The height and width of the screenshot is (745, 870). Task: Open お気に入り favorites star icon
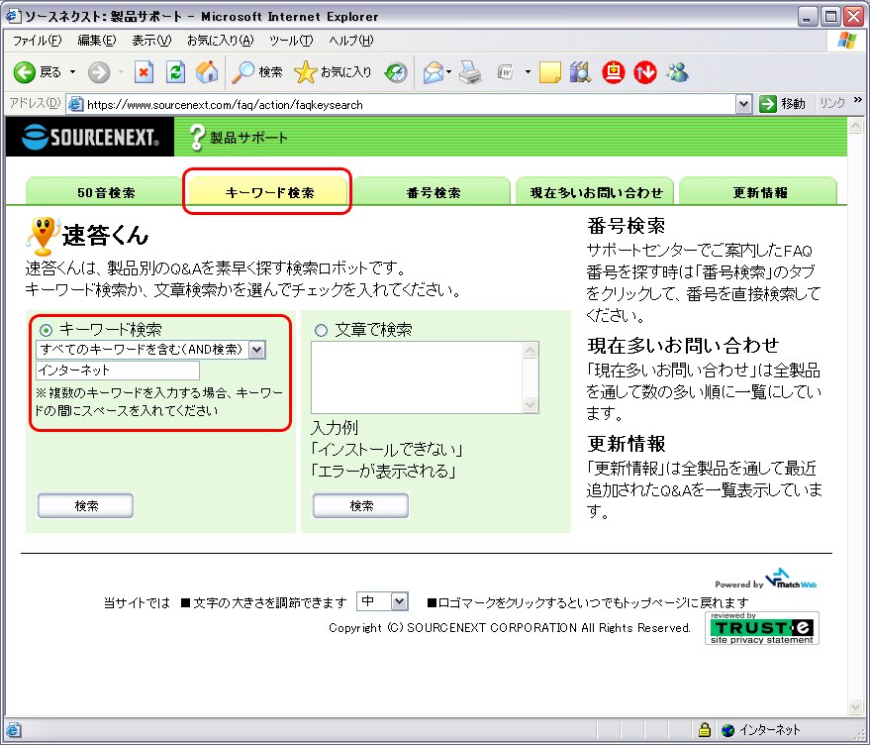(305, 72)
